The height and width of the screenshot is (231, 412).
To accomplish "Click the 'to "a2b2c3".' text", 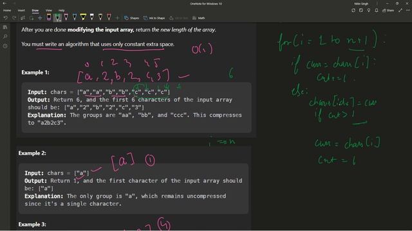I will pos(47,123).
